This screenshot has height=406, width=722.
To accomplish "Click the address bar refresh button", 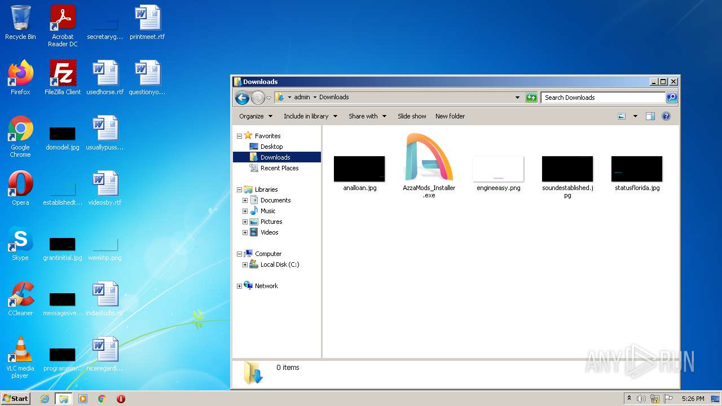I will 531,98.
